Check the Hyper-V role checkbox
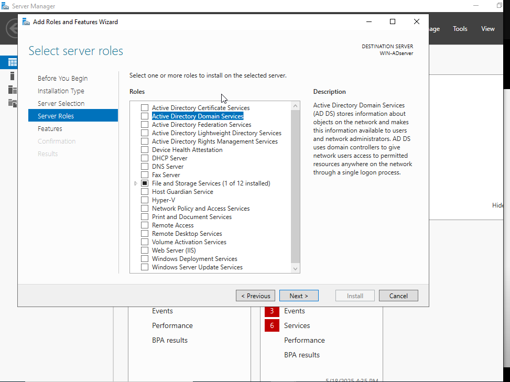 point(144,200)
